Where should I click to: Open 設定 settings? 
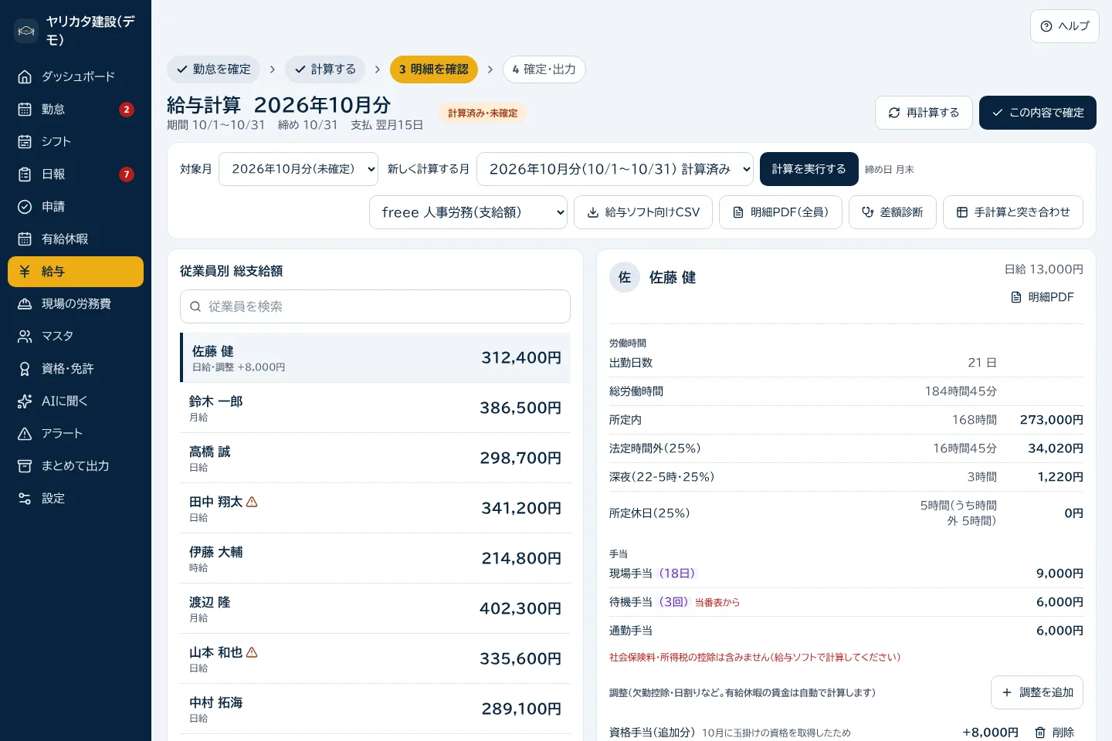click(76, 498)
